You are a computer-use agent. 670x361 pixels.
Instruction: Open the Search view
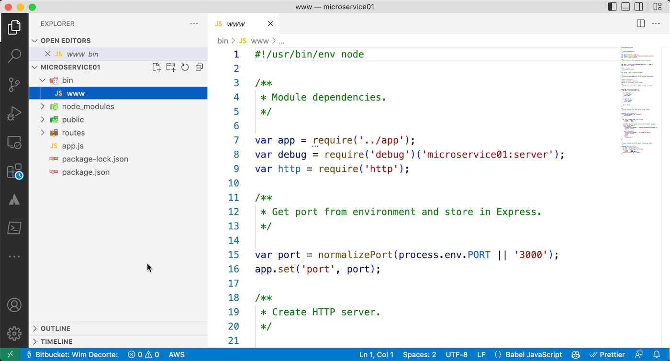(x=14, y=56)
